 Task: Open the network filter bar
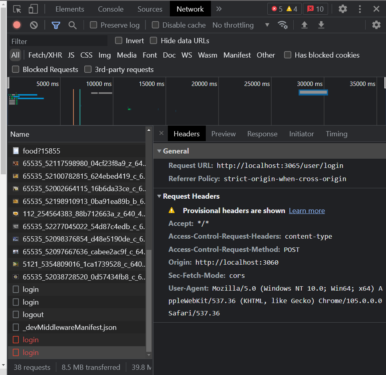point(56,25)
